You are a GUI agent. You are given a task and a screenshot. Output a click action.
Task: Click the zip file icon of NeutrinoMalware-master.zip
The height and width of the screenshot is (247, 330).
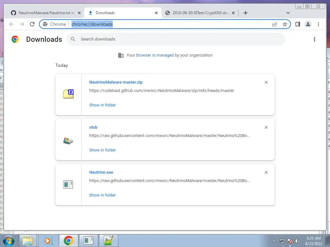tap(68, 94)
